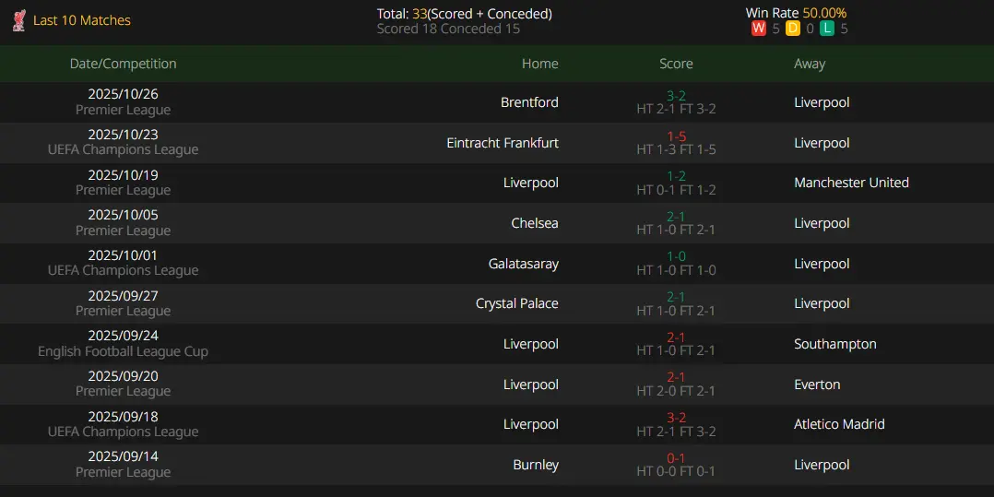Viewport: 994px width, 497px height.
Task: Go to Galatasaray team page
Action: tap(523, 264)
